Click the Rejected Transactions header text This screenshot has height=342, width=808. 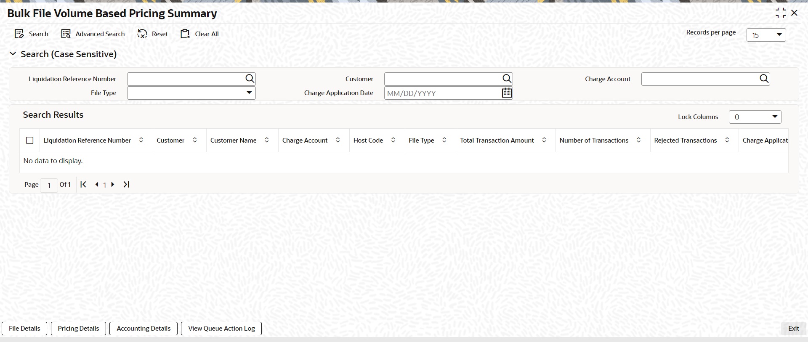click(x=686, y=141)
